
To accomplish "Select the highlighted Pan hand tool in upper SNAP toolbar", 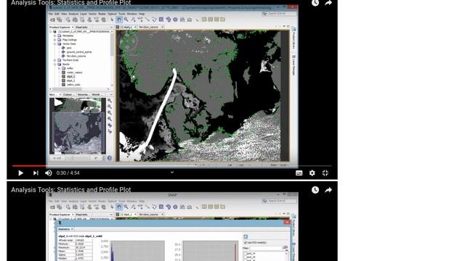I will coord(119,20).
